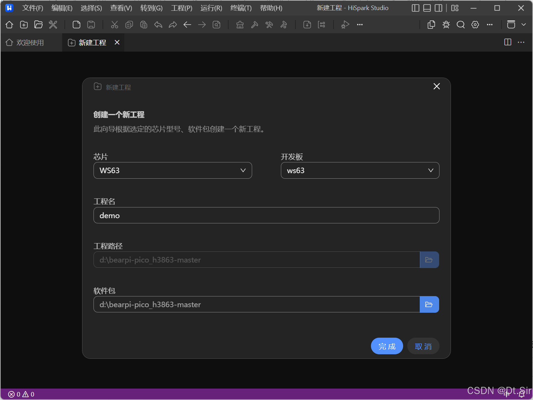Click the new project toolbar icon
Screen dimensions: 533x400
coord(24,25)
